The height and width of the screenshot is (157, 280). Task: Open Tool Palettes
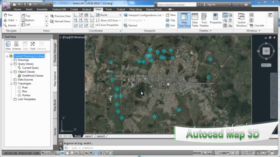tap(204, 20)
